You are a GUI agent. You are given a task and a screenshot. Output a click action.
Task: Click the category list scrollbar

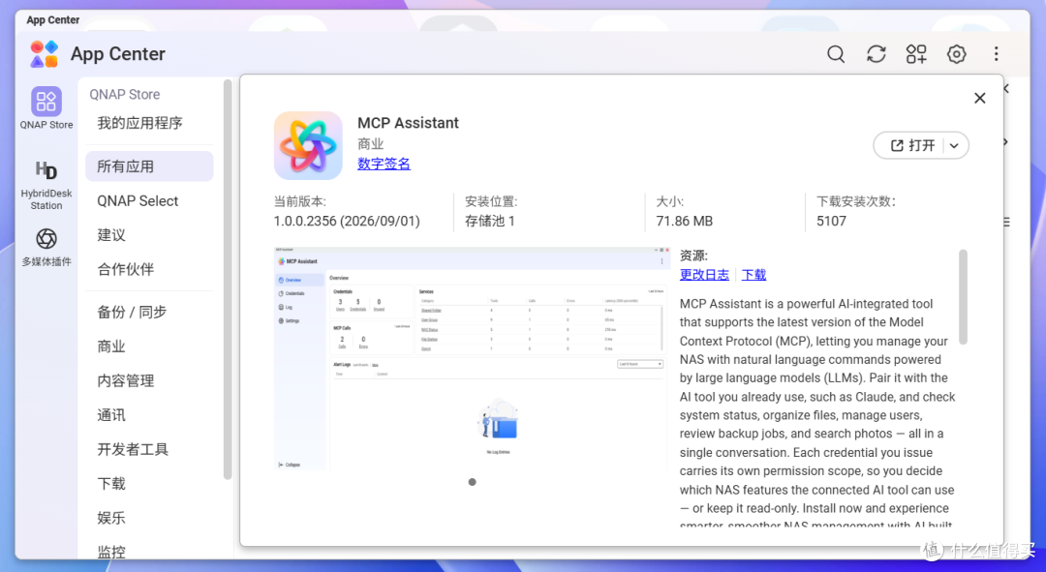click(228, 280)
